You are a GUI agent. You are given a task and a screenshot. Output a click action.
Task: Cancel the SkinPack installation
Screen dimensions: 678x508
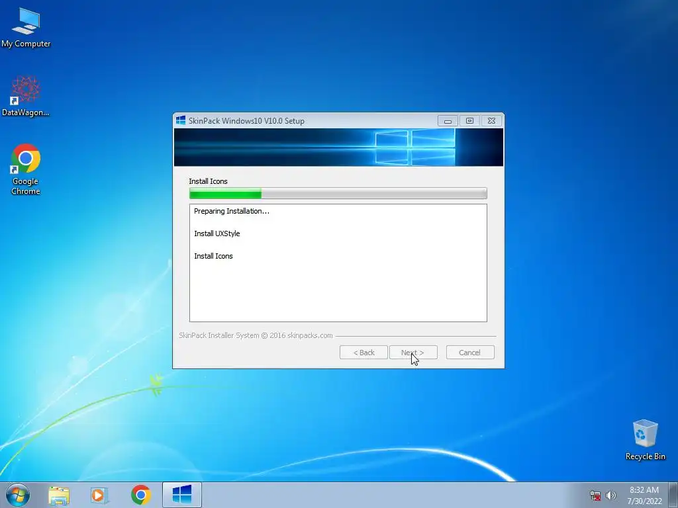(x=470, y=353)
